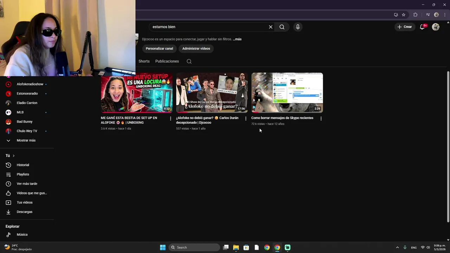The image size is (450, 253).
Task: Clear the search text with the X icon
Action: pos(271,27)
